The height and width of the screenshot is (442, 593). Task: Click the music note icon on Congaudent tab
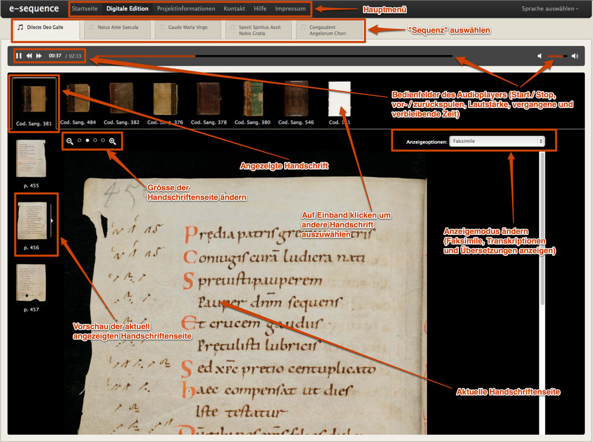(303, 27)
